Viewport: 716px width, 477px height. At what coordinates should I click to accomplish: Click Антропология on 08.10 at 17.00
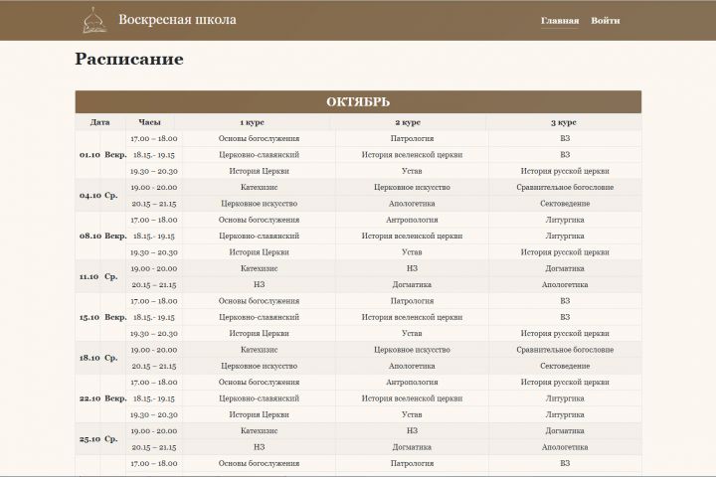[412, 220]
